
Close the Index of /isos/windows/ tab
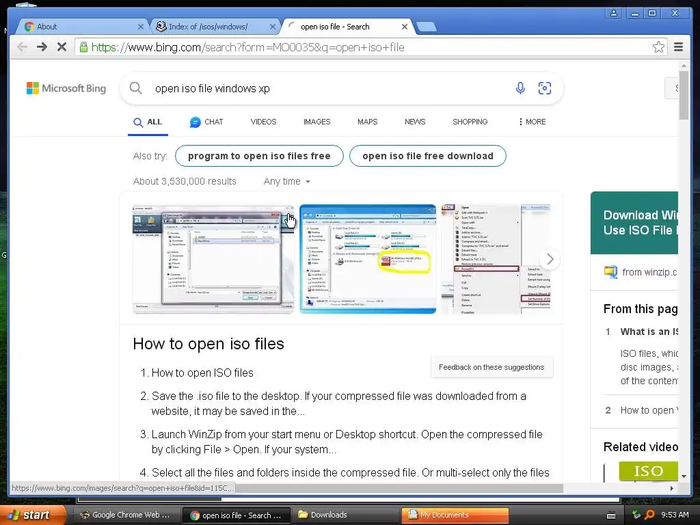[x=272, y=27]
